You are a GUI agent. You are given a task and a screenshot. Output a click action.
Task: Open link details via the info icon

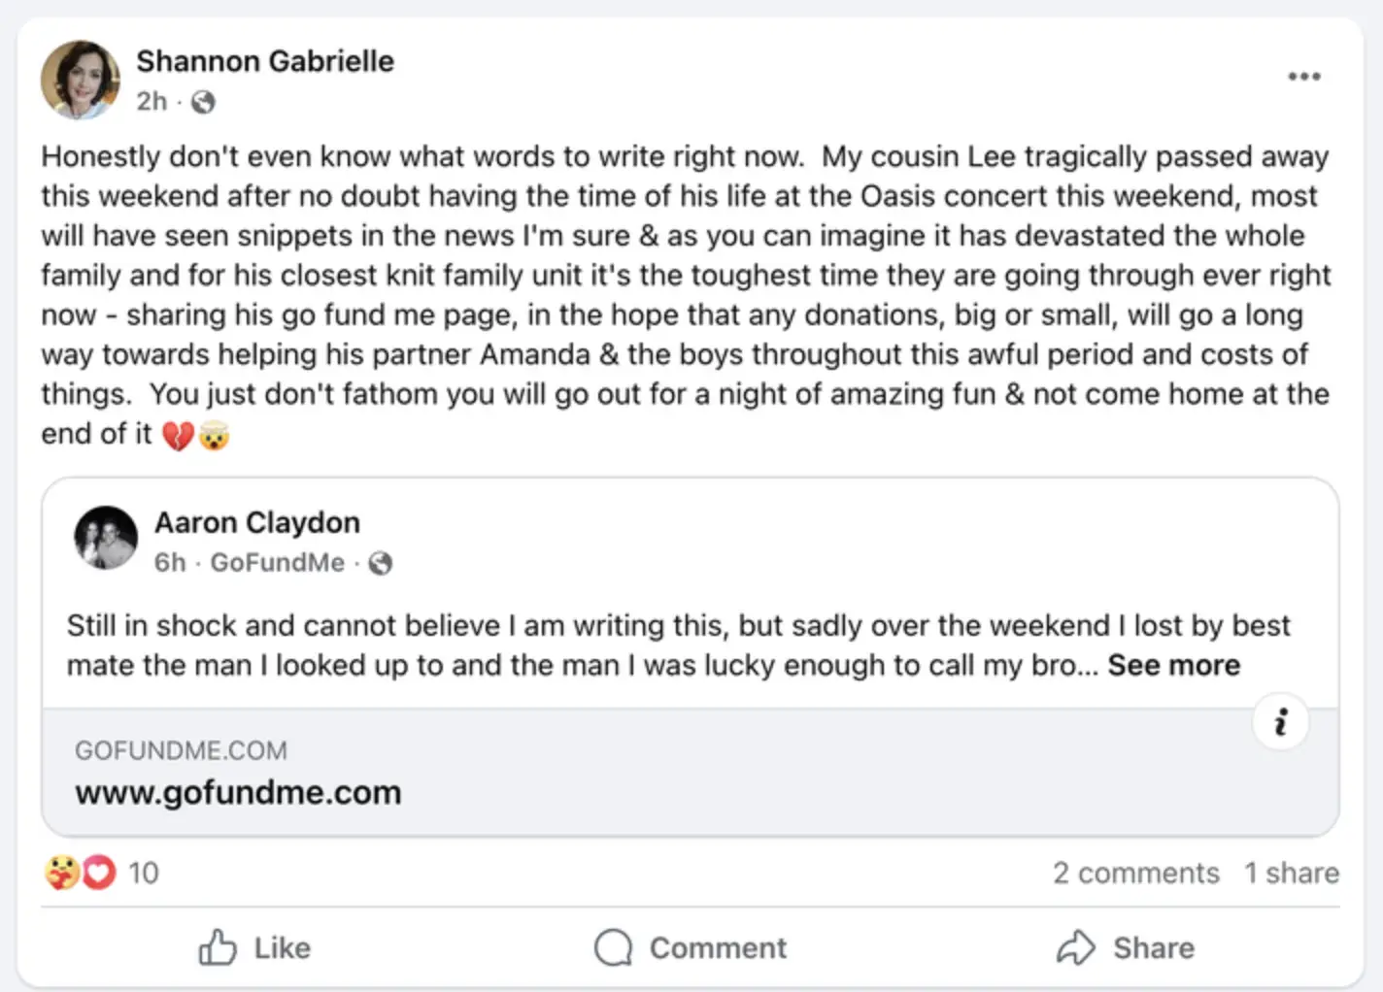click(1280, 721)
